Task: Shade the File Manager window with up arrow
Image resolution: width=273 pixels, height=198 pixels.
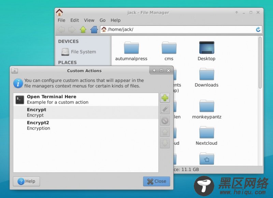Action: [236, 12]
